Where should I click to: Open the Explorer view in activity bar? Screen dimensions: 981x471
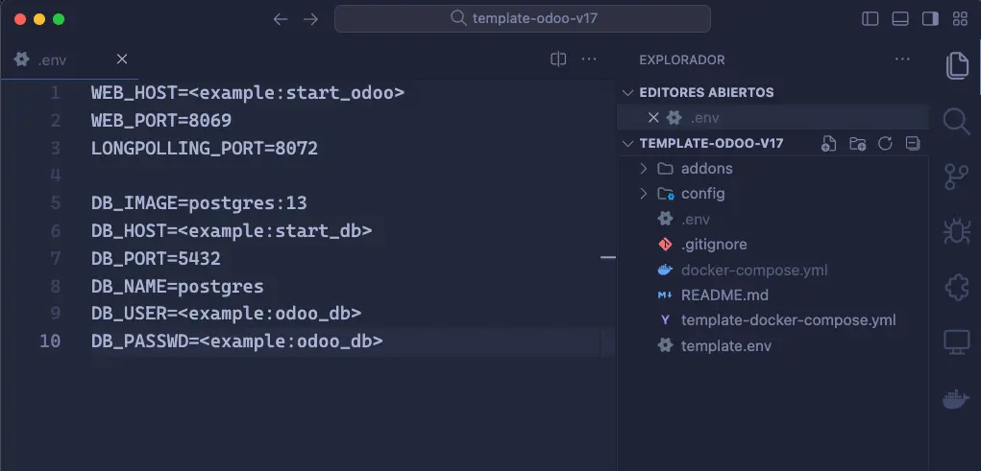click(x=957, y=65)
